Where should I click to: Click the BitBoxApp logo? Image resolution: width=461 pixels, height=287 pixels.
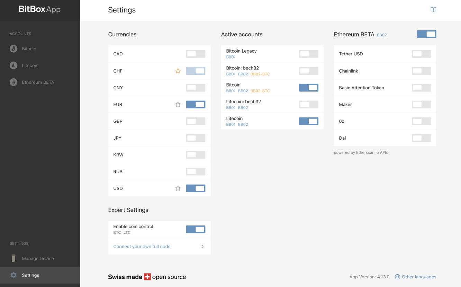(39, 9)
